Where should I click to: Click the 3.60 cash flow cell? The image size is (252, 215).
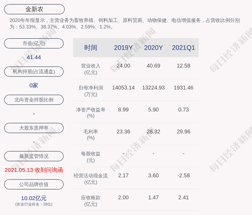pyautogui.click(x=153, y=175)
